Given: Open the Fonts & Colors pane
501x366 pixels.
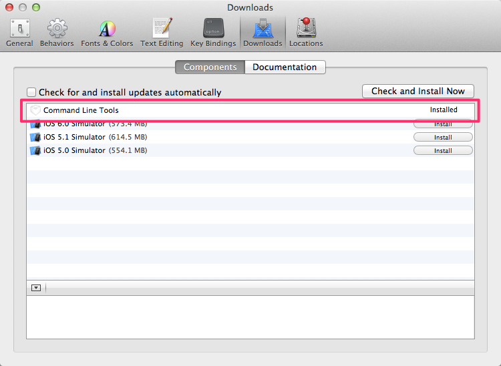Looking at the screenshot, I should (x=107, y=33).
